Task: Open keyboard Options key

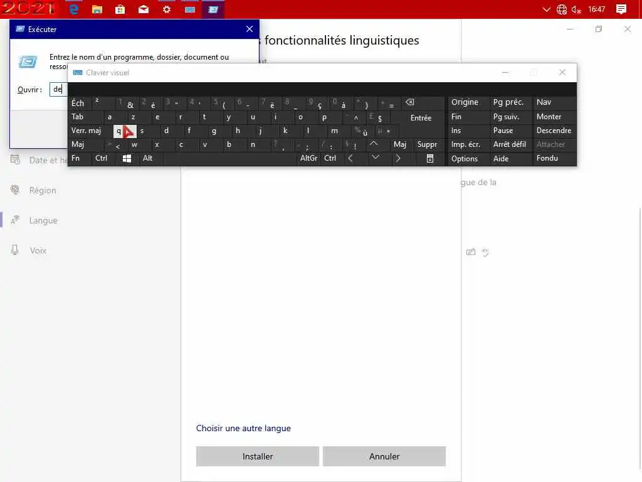Action: pyautogui.click(x=465, y=159)
